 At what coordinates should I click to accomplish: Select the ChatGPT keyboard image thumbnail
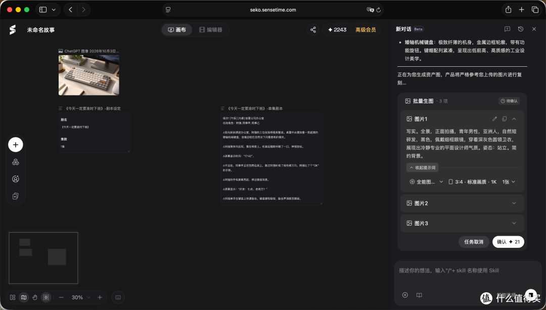click(x=89, y=75)
